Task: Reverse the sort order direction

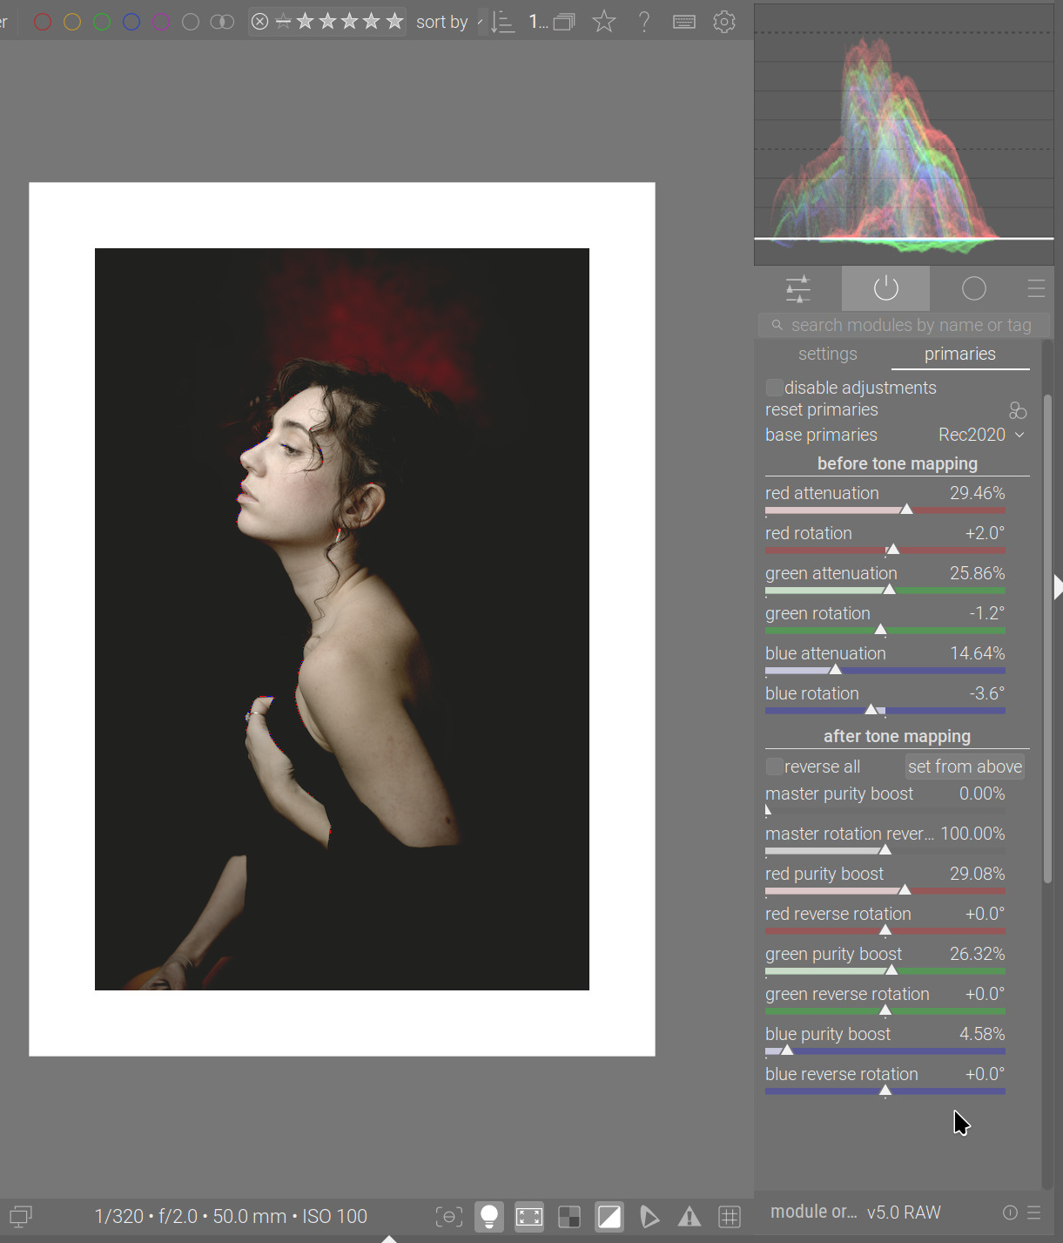Action: click(502, 22)
